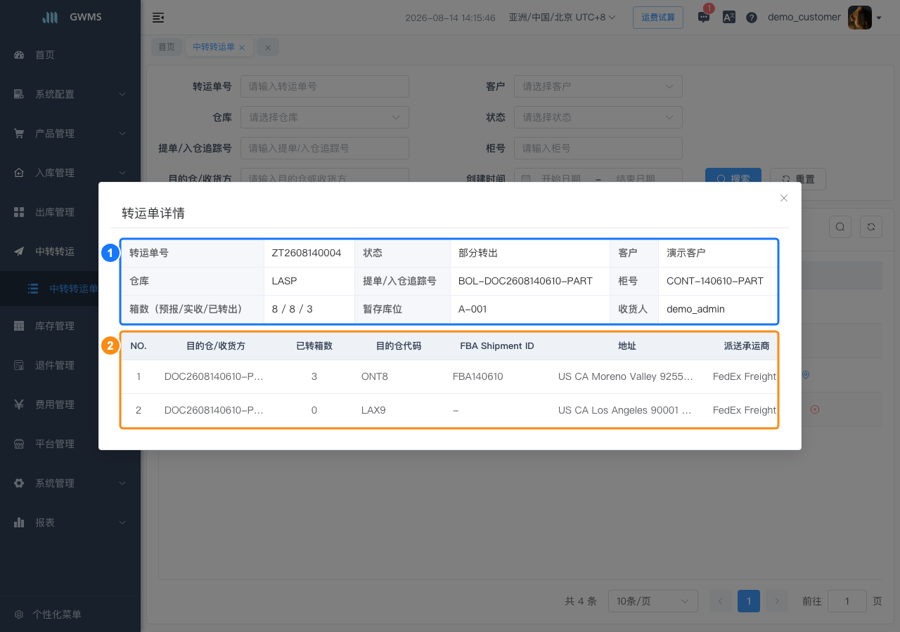The height and width of the screenshot is (632, 900).
Task: Click the ONT8 destination code cell
Action: click(375, 376)
